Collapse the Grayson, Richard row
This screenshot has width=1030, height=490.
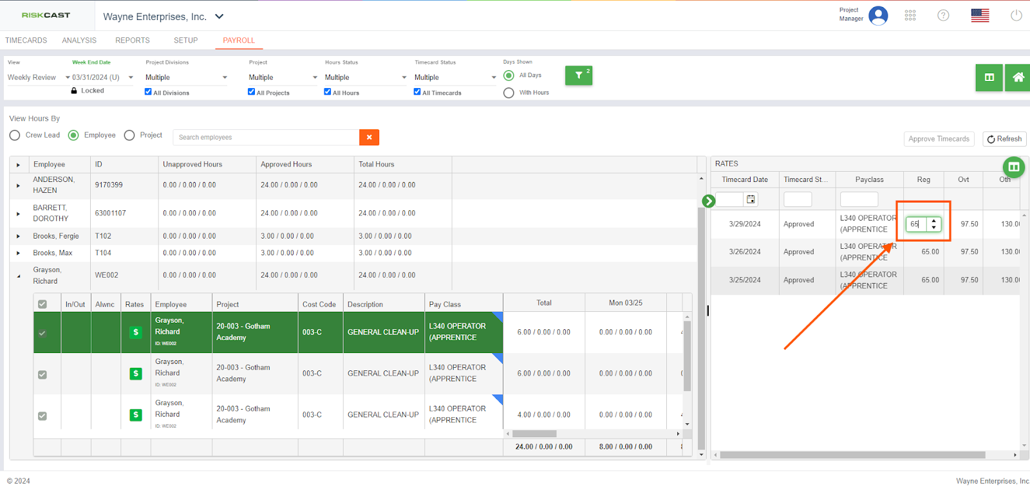pyautogui.click(x=18, y=276)
